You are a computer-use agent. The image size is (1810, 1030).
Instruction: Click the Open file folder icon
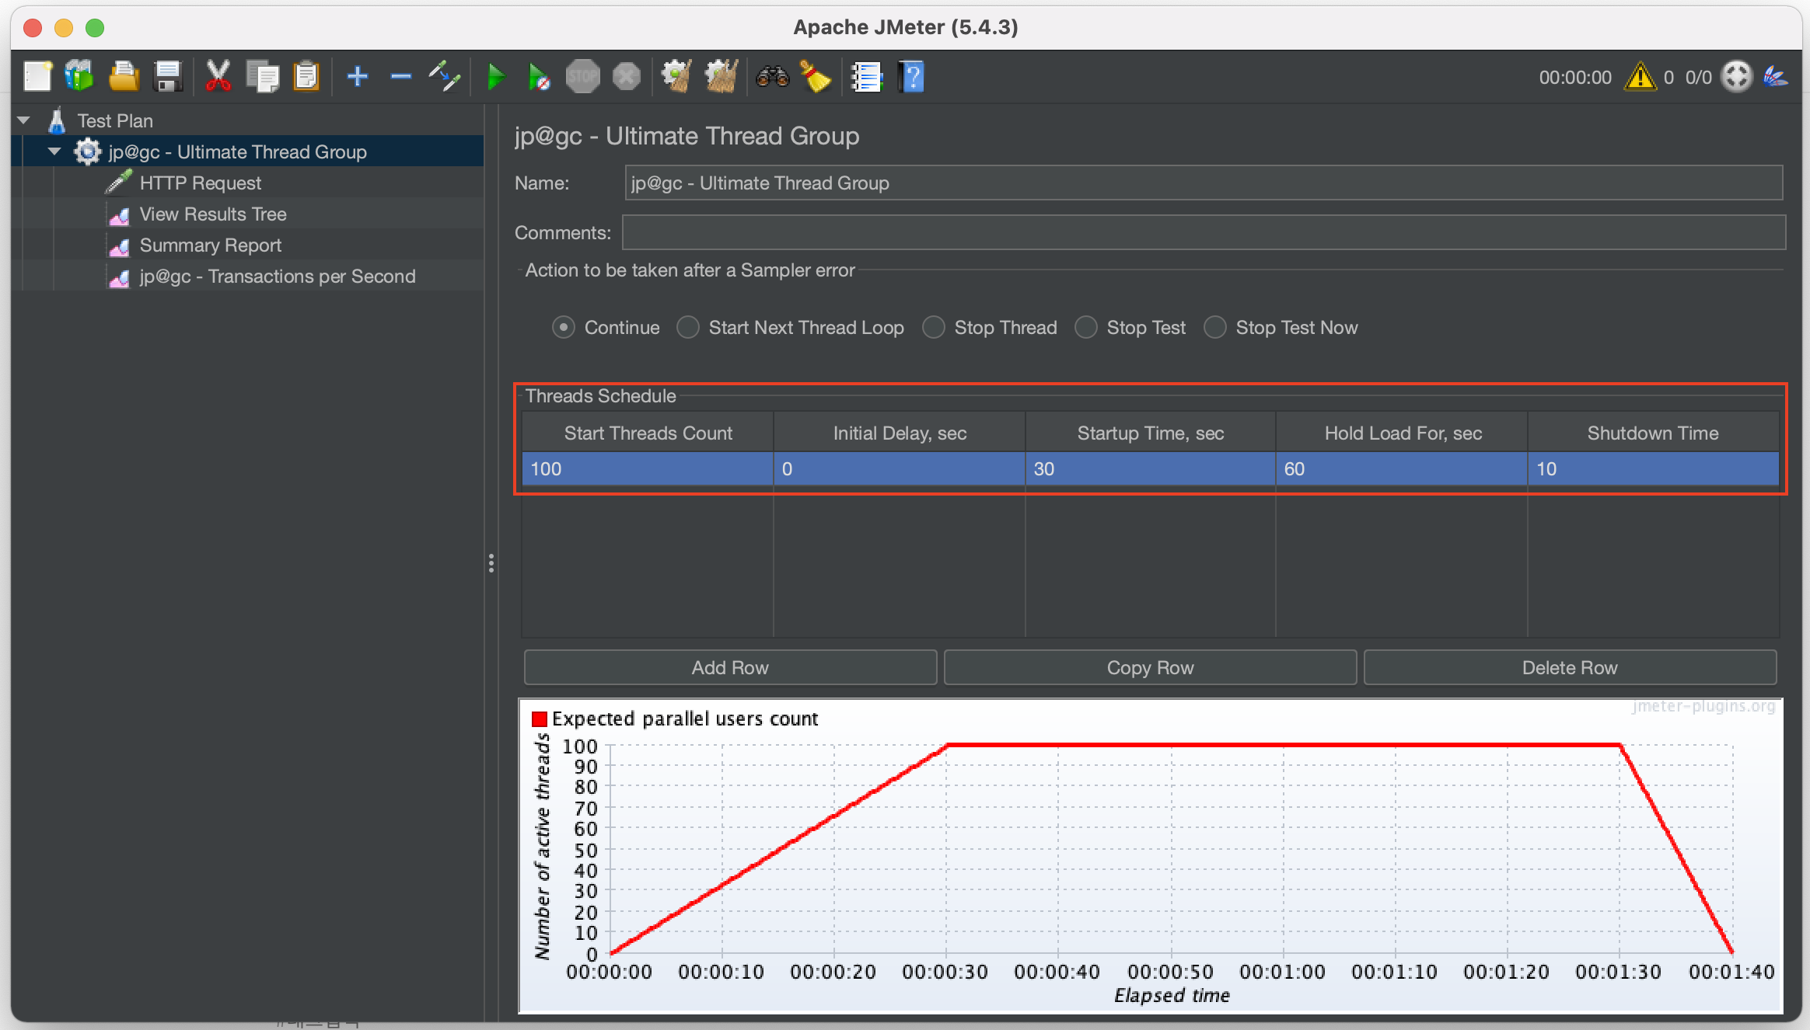pos(124,77)
